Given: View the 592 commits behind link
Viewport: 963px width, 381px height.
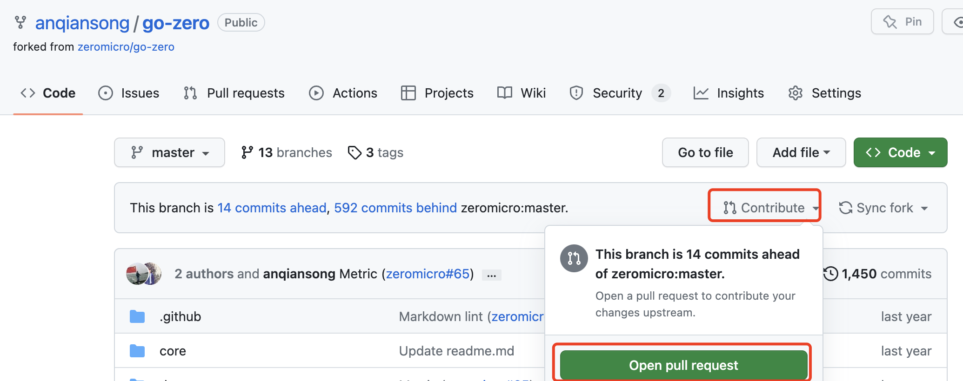Looking at the screenshot, I should [x=395, y=208].
